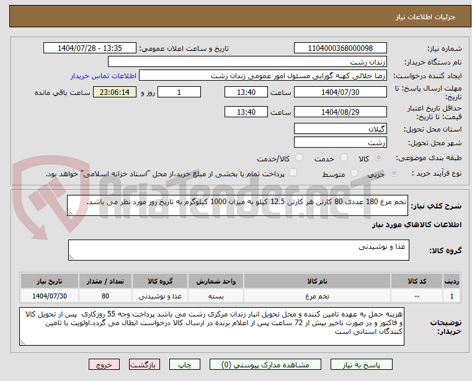Click the price validity time 13:40 field
Viewport: 472px width, 381px height.
point(246,112)
